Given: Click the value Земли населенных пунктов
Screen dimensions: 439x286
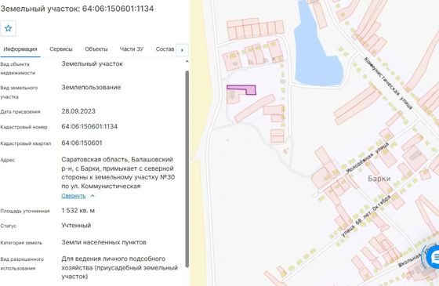Looking at the screenshot, I should pos(103,242).
